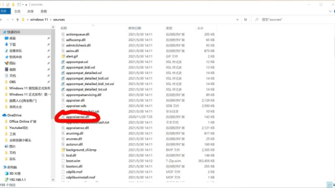Open quick access toolbar customize dropdown
The height and width of the screenshot is (188, 335).
[26, 4]
